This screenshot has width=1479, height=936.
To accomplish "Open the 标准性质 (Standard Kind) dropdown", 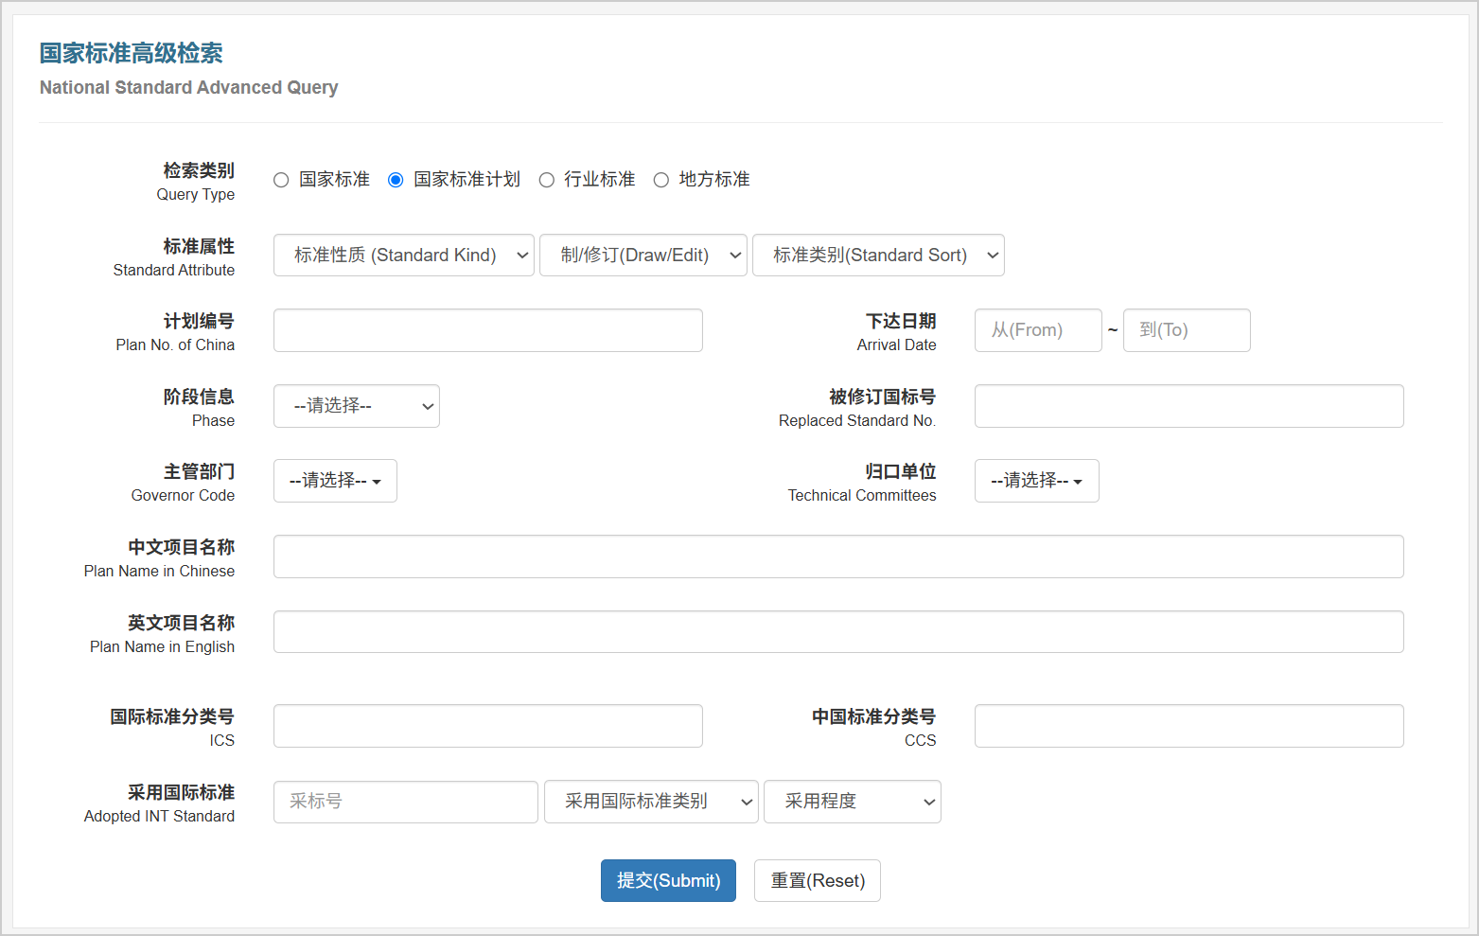I will point(403,255).
